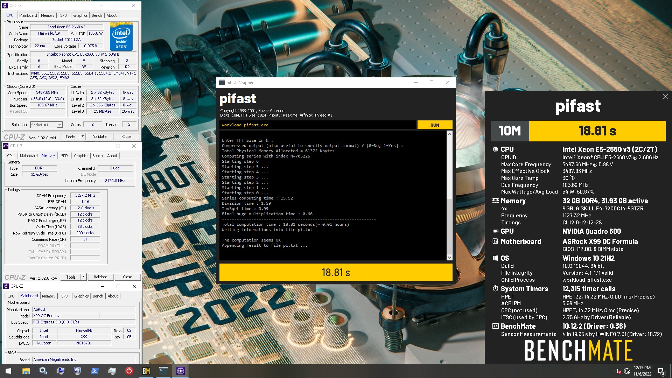Open the network status tray icon
The height and width of the screenshot is (378, 672).
click(x=627, y=371)
